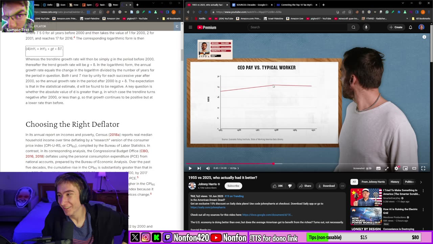
Task: Open Cato page table of contents icon
Action: pyautogui.click(x=177, y=26)
